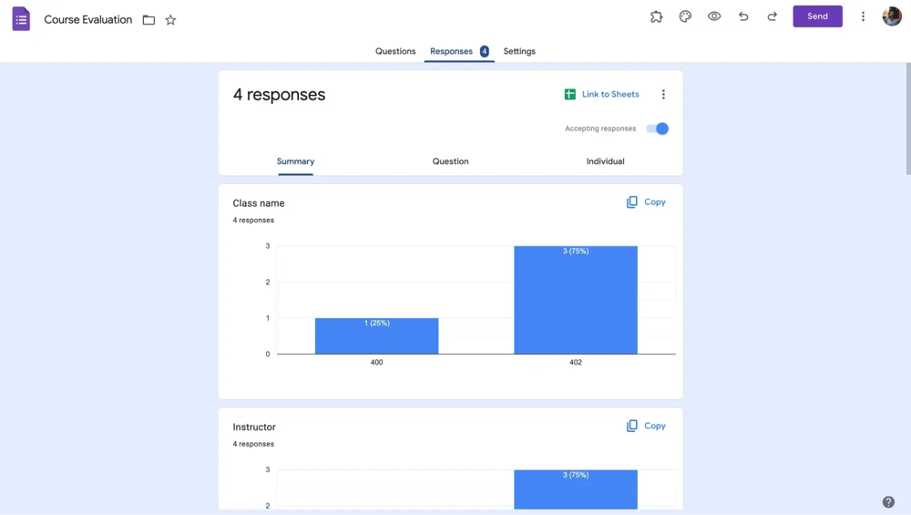Open the customize theme palette icon
Viewport: 911px width, 515px height.
pos(685,16)
